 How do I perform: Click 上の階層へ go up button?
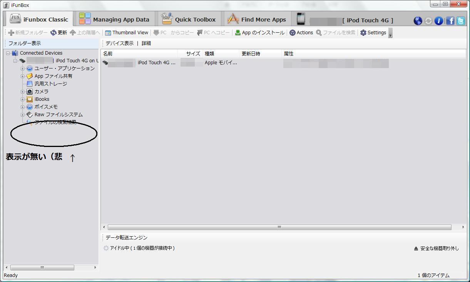85,33
